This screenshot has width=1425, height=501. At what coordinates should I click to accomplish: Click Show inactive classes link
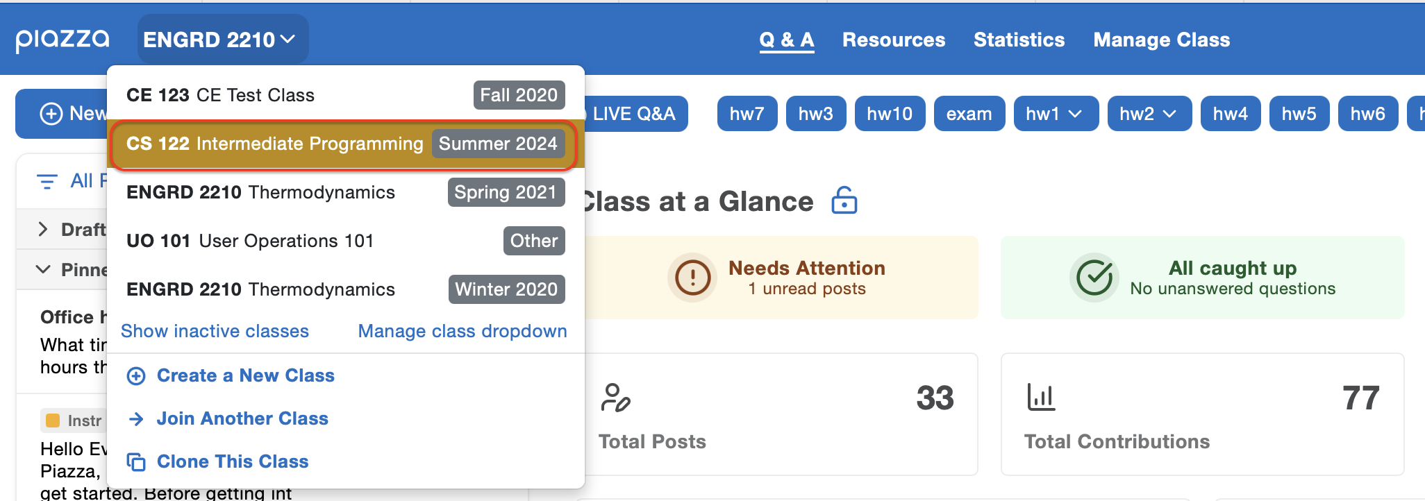click(215, 331)
